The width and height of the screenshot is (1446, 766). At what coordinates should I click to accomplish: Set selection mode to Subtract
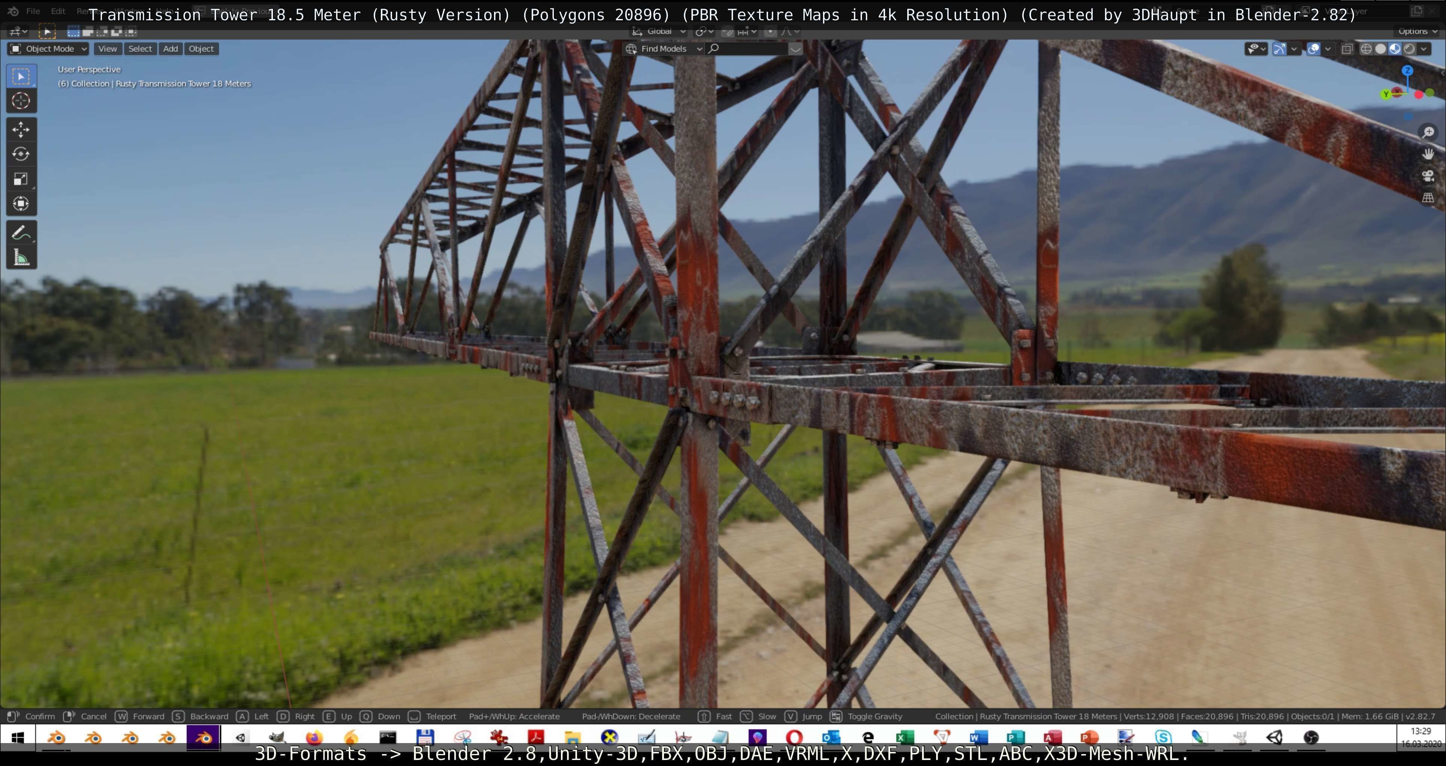tap(103, 32)
